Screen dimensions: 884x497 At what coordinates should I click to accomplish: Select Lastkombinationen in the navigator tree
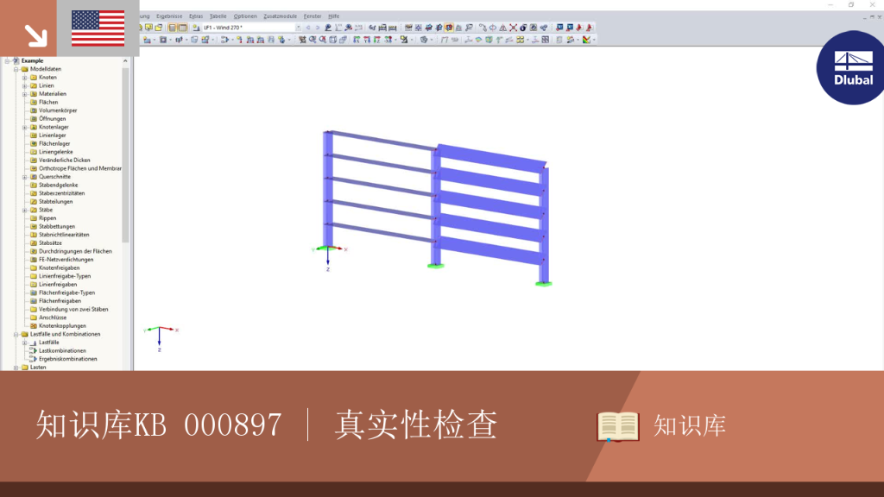click(62, 350)
